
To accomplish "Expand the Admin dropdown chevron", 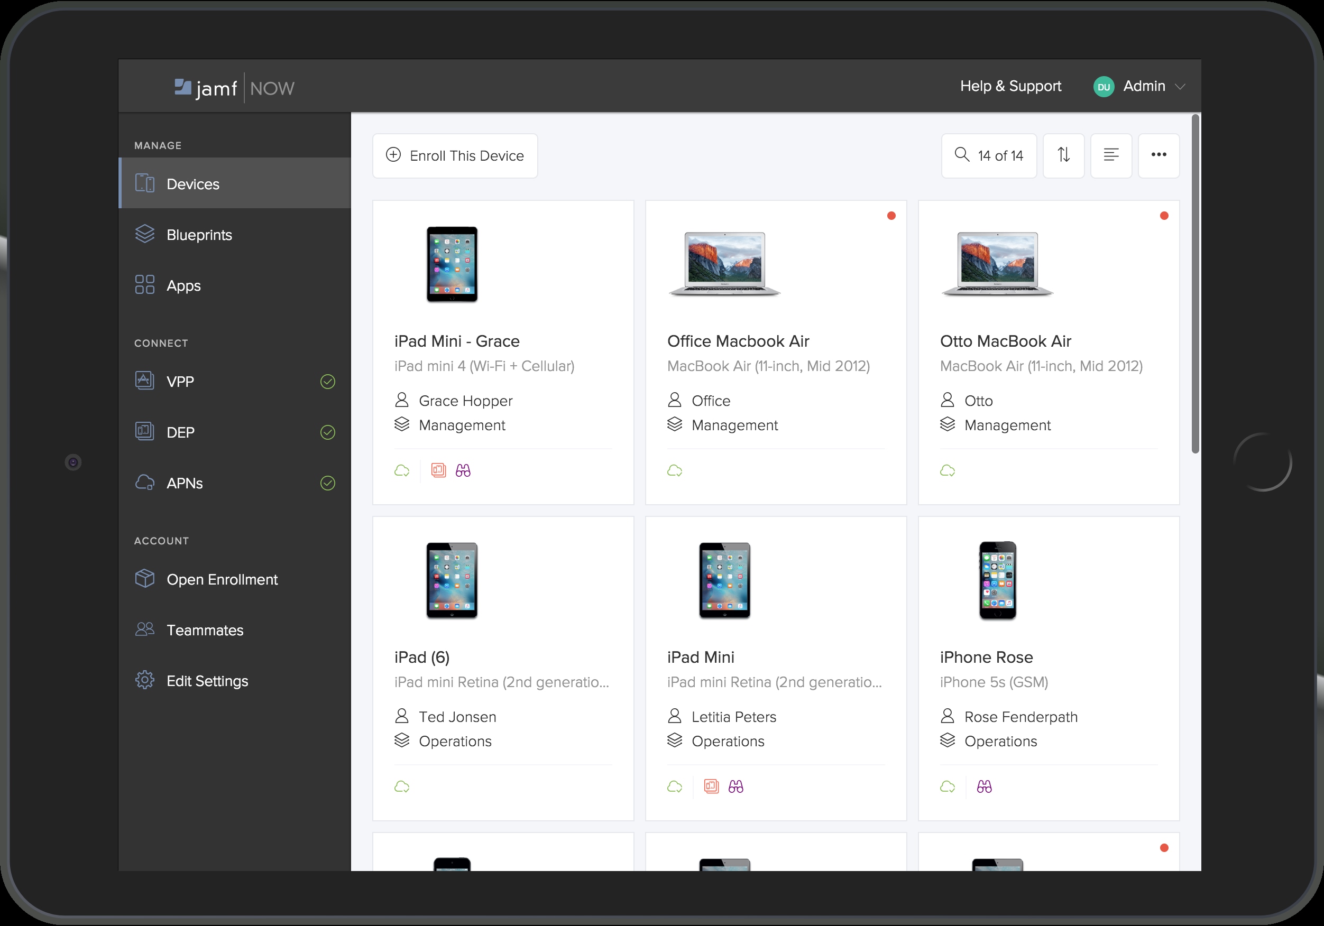I will click(x=1180, y=87).
